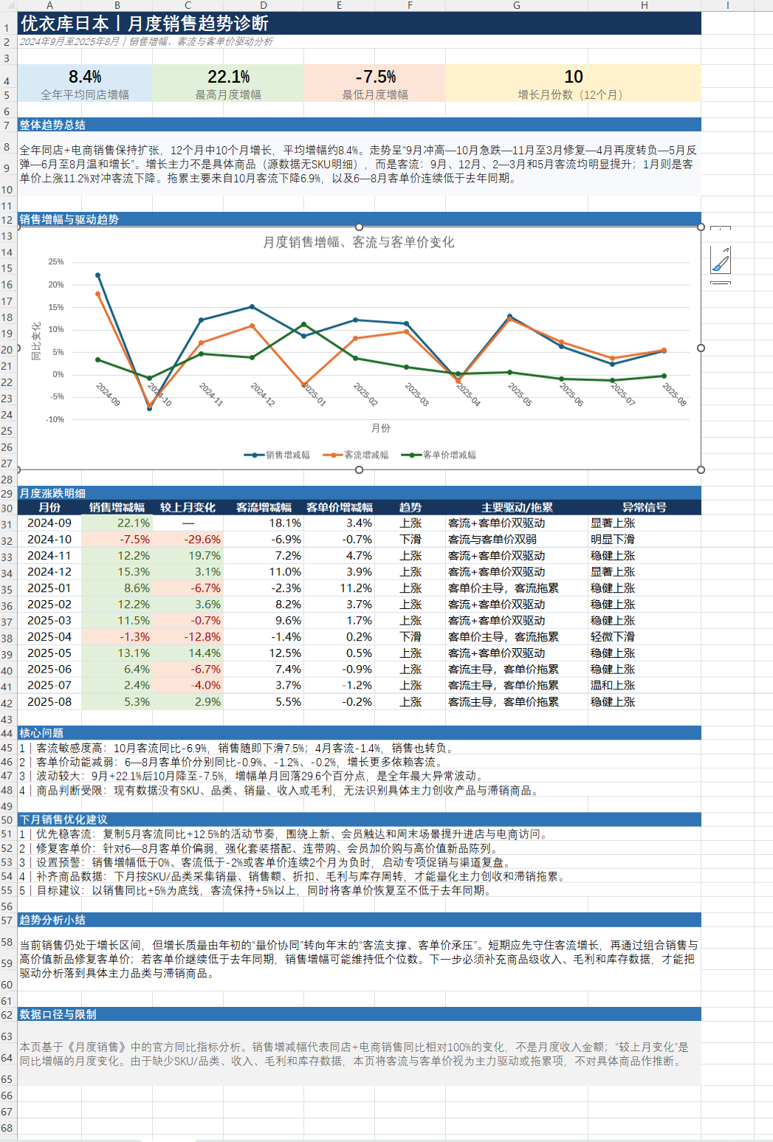Click the 客流增减幅 legend entry in chart

(356, 455)
